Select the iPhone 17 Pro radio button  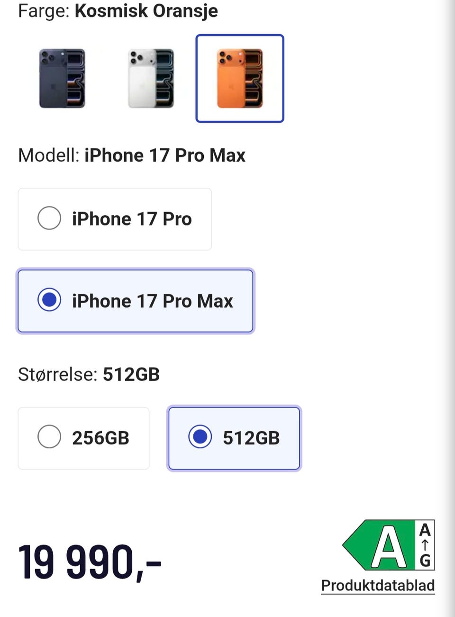tap(49, 218)
